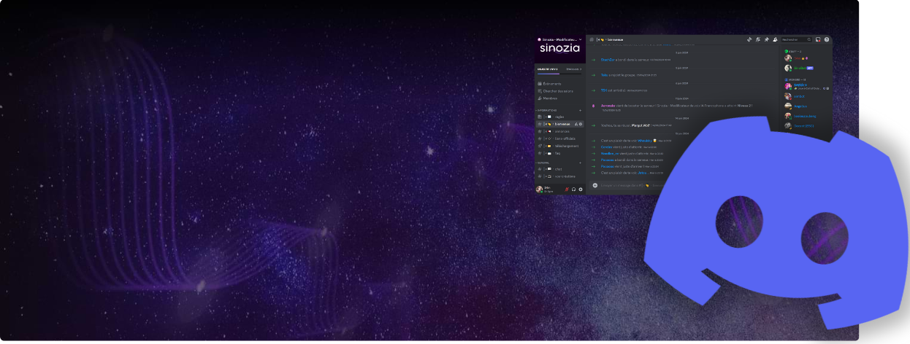This screenshot has width=910, height=344.
Task: Open pinned messages via pin icon
Action: pos(766,39)
